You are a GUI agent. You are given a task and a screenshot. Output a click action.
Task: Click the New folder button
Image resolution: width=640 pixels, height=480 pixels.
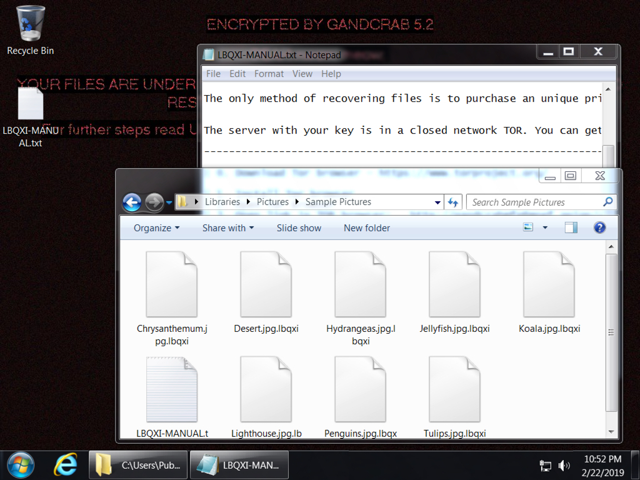366,227
